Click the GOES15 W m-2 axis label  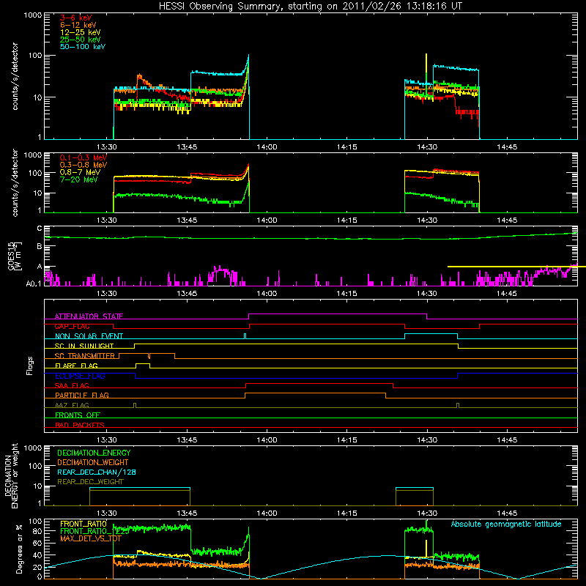tap(15, 256)
